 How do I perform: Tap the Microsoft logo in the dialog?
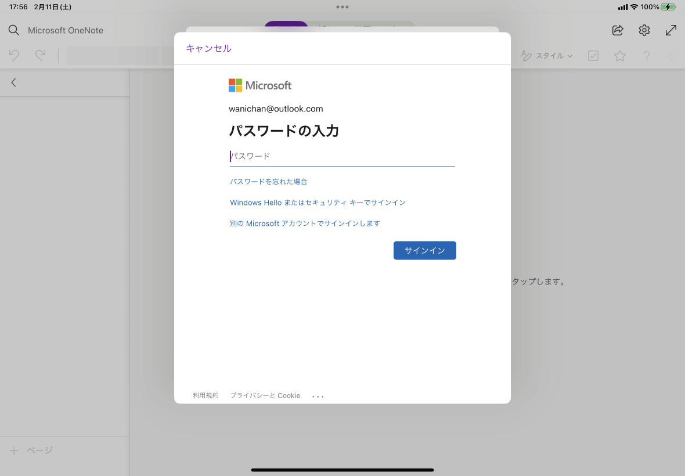(x=260, y=85)
